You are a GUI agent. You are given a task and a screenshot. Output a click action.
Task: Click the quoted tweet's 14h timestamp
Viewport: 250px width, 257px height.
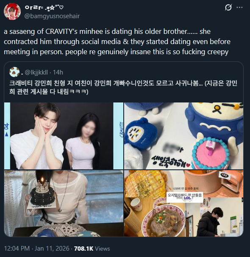[x=58, y=72]
